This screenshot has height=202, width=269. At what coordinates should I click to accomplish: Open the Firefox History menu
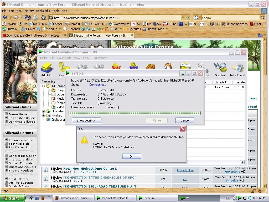[x=29, y=11]
